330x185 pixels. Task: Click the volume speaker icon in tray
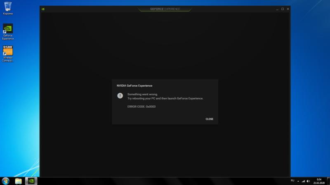click(x=309, y=181)
